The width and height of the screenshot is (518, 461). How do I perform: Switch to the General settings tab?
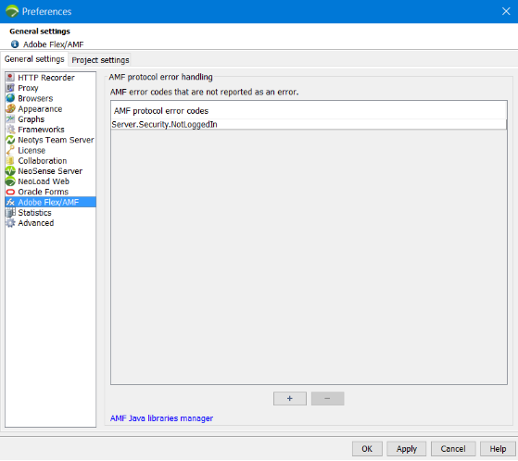[34, 59]
